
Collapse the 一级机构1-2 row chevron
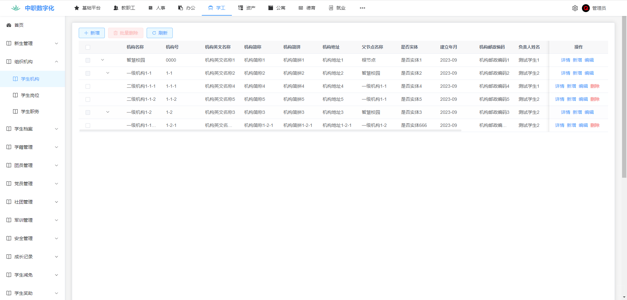click(108, 112)
